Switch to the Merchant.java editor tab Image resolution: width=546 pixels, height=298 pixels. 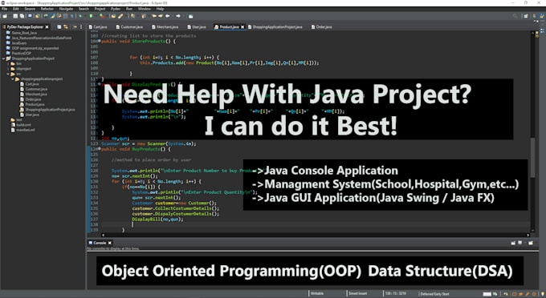[165, 26]
